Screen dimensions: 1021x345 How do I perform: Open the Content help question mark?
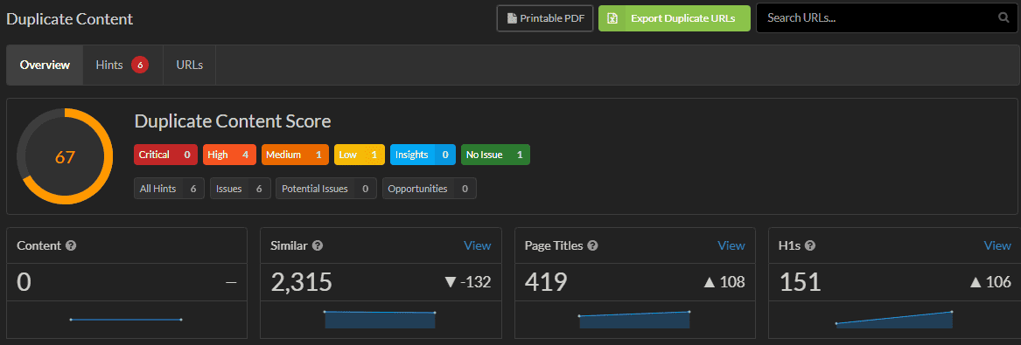coord(72,245)
